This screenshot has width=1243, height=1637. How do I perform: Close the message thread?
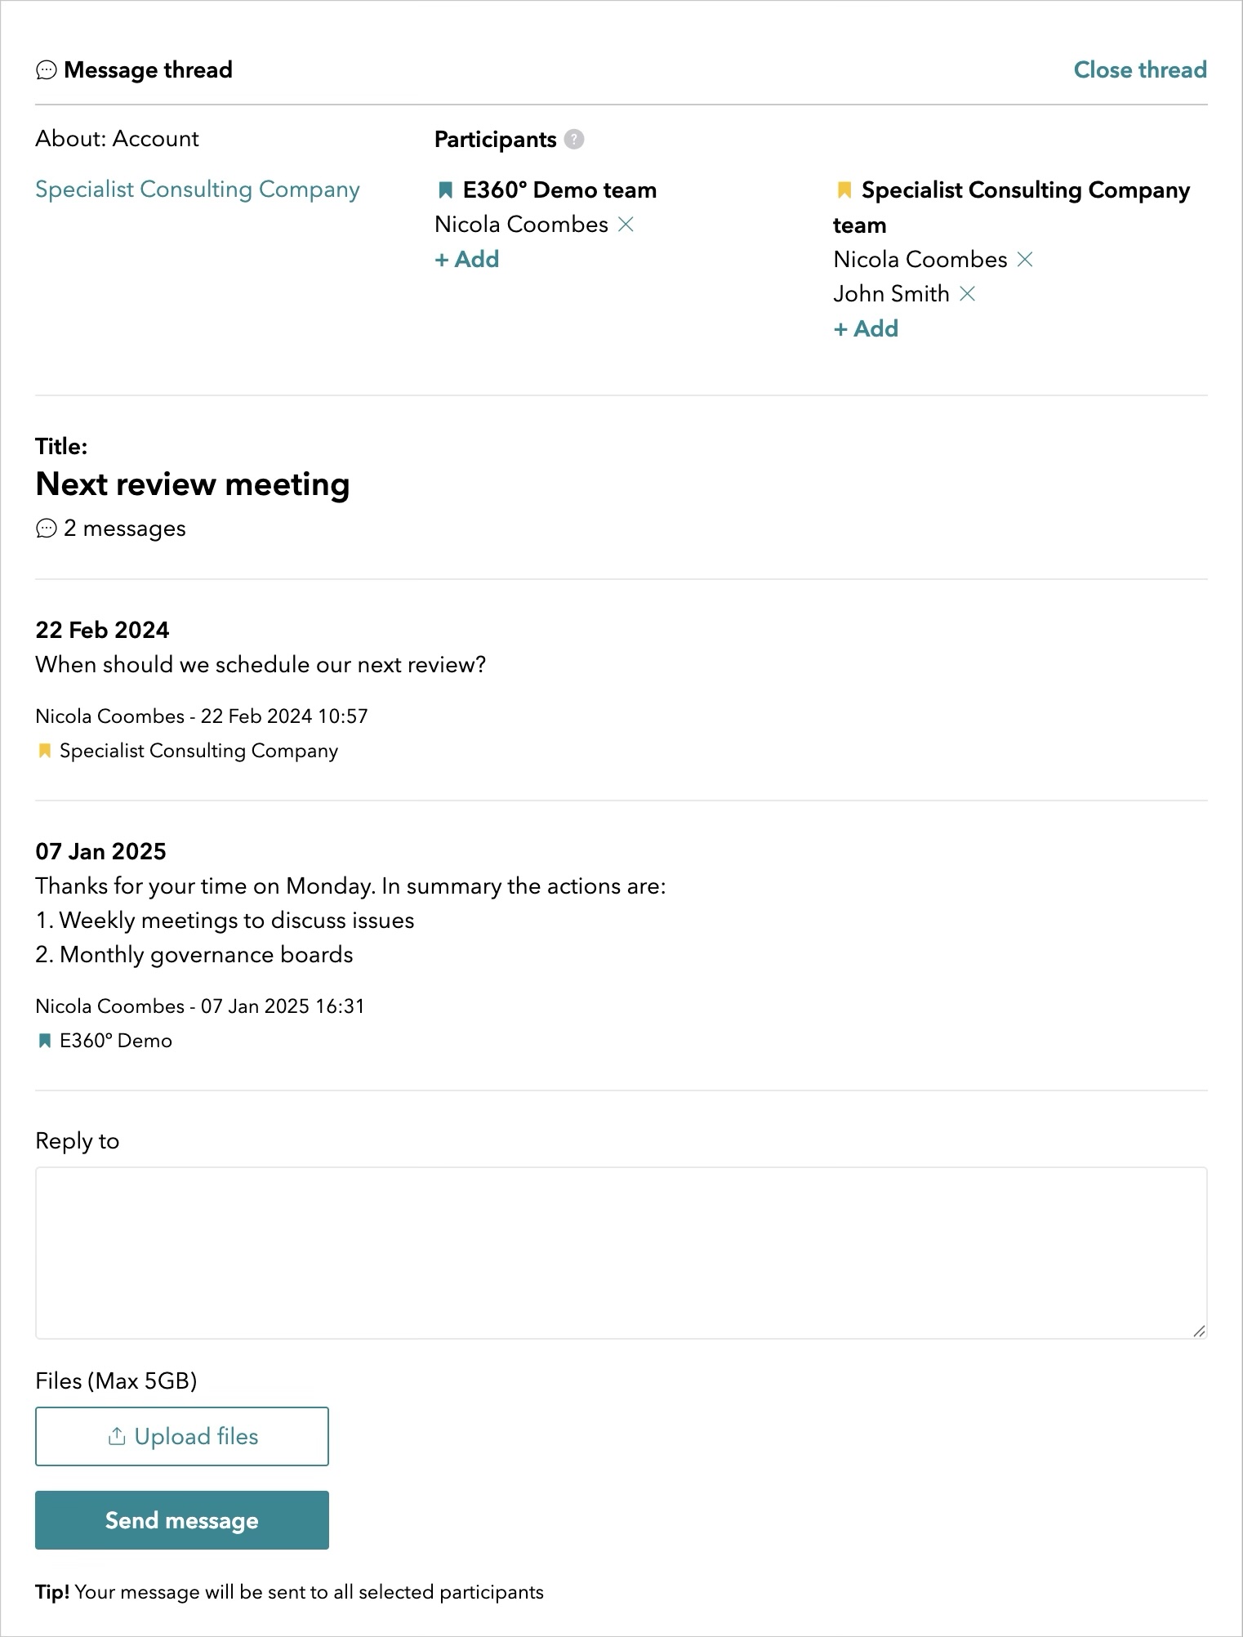coord(1140,69)
